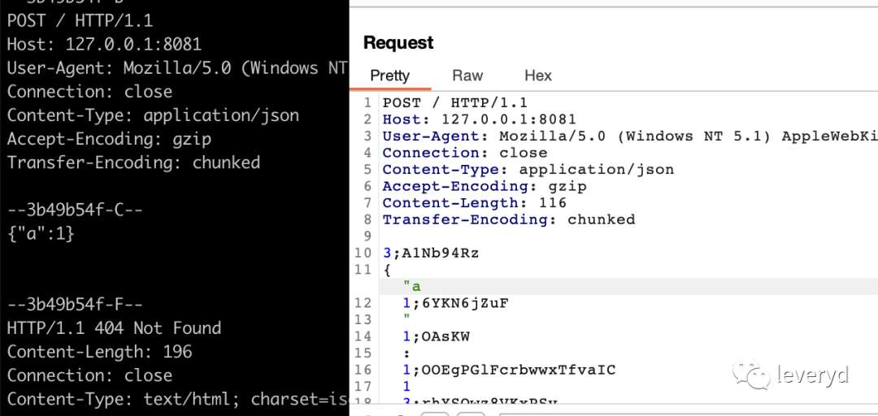
Task: Click the chunk line 1;OAsKW
Action: point(436,336)
